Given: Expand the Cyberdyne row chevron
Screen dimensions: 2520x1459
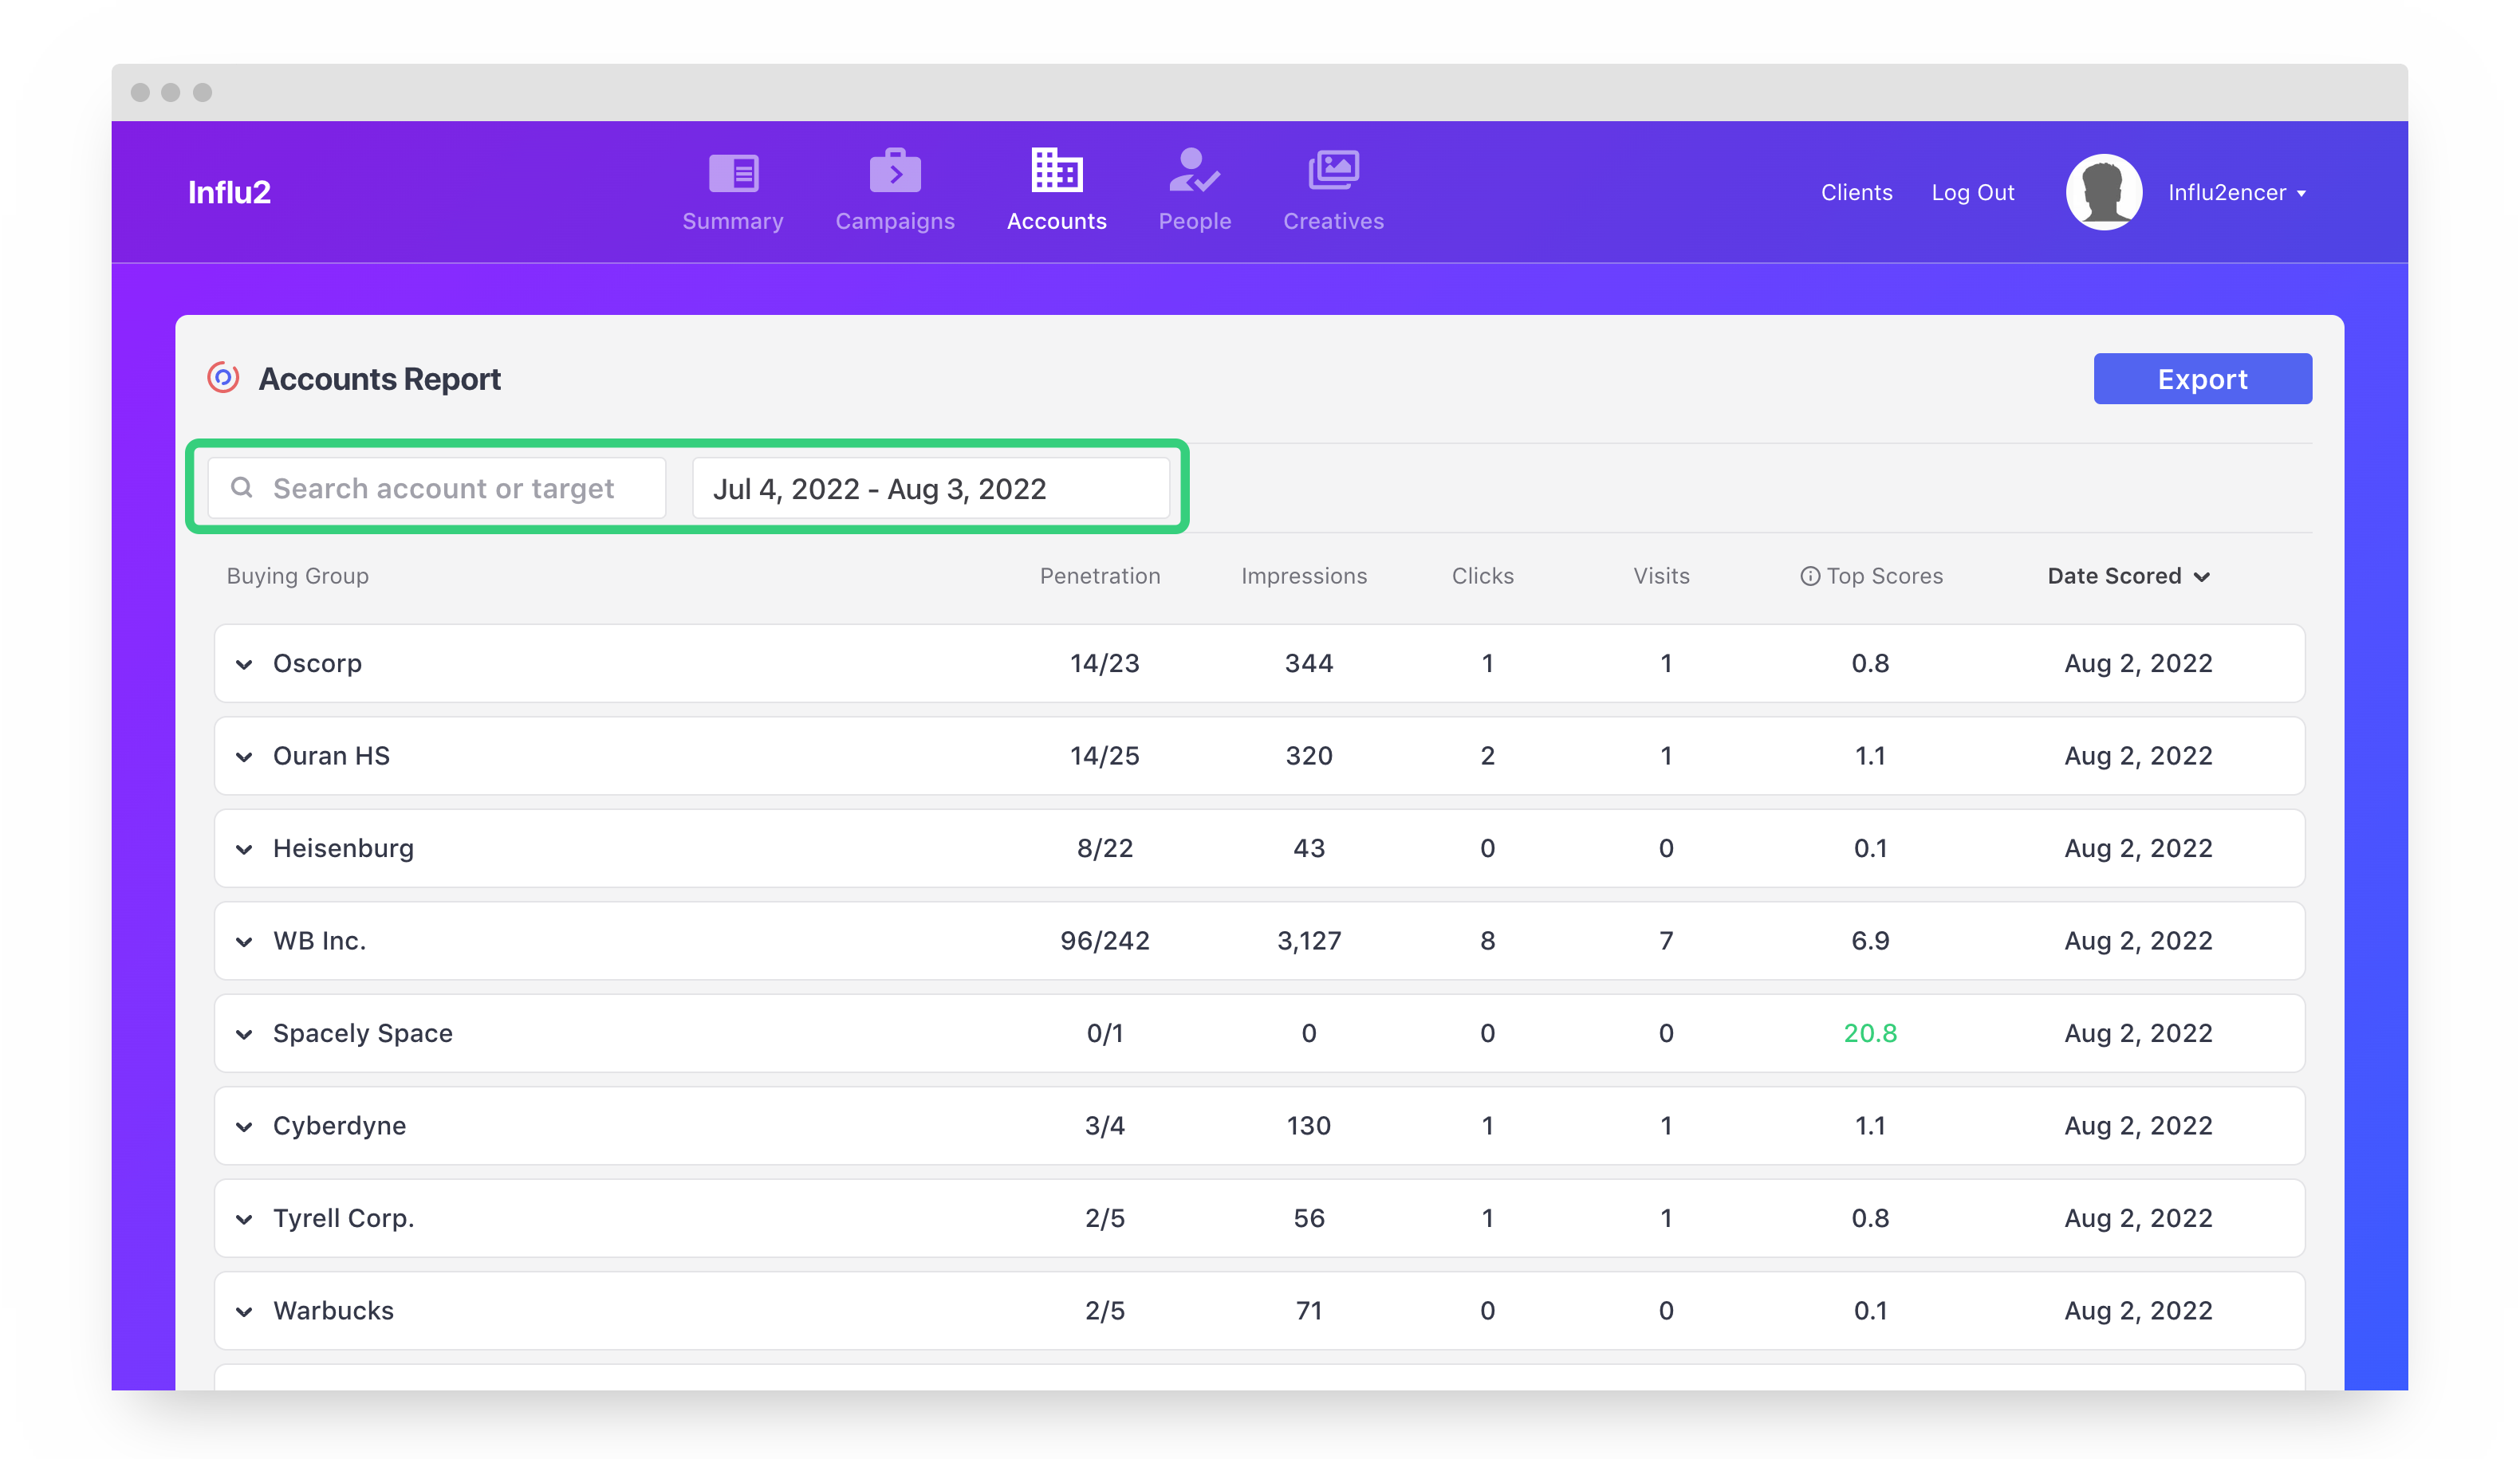Looking at the screenshot, I should pos(244,1126).
